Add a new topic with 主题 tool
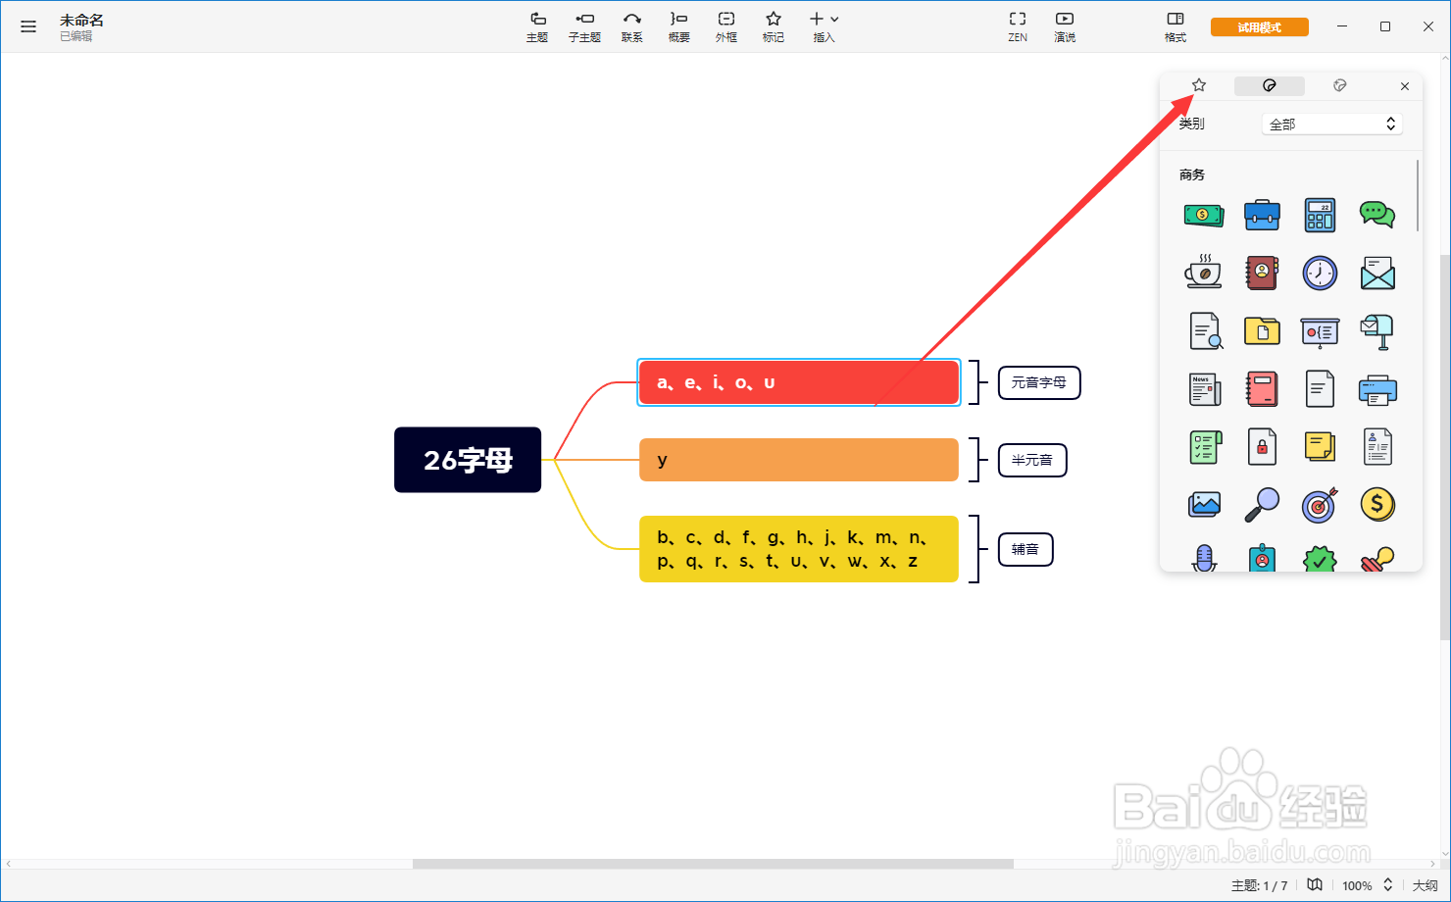The width and height of the screenshot is (1451, 902). [x=537, y=27]
